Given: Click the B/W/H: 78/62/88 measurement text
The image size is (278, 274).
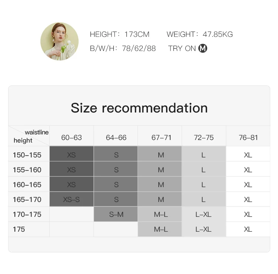Looking at the screenshot, I should coord(123,48).
